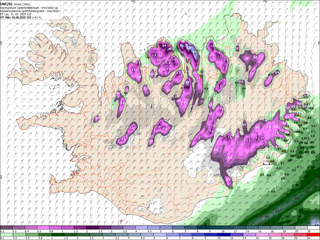Click the 'VT: Mán. 02.06.2025 15Z' valid time
320x240 pixels.
[x=15, y=17]
